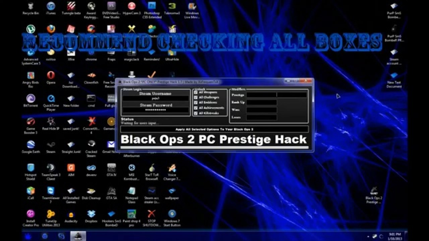Click the first Prestige modifier field

pyautogui.click(x=261, y=95)
